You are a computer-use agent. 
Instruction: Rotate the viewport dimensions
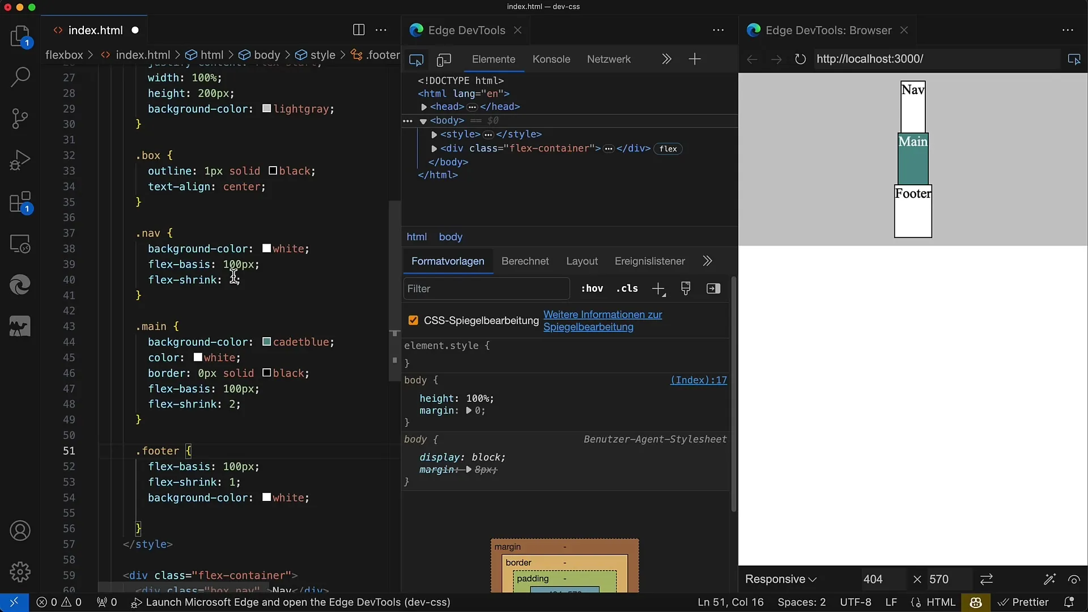coord(987,579)
